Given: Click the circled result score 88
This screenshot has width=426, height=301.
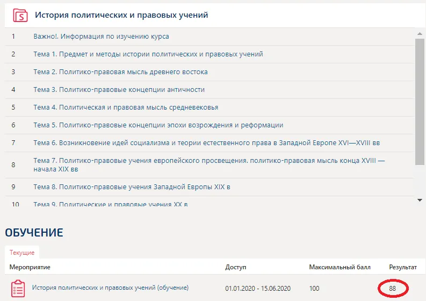Looking at the screenshot, I should (393, 289).
